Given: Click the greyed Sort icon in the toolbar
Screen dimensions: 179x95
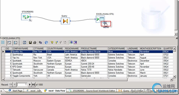Looking at the screenshot, I should click(x=65, y=42).
